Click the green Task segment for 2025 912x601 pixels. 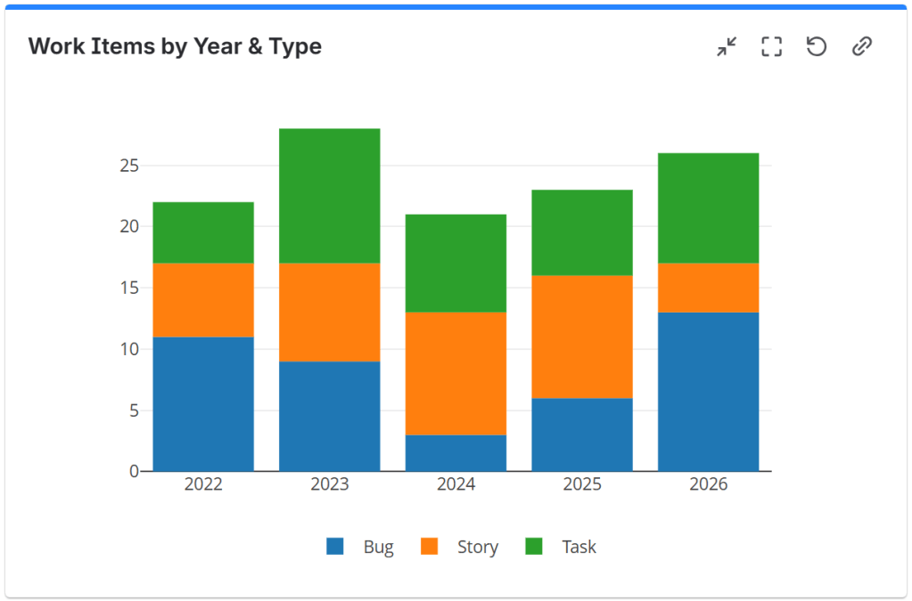582,232
